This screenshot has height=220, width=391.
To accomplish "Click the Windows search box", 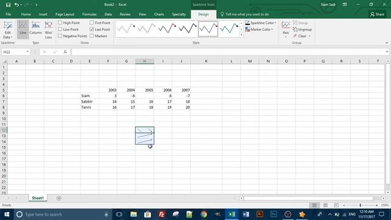I will click(62, 215).
